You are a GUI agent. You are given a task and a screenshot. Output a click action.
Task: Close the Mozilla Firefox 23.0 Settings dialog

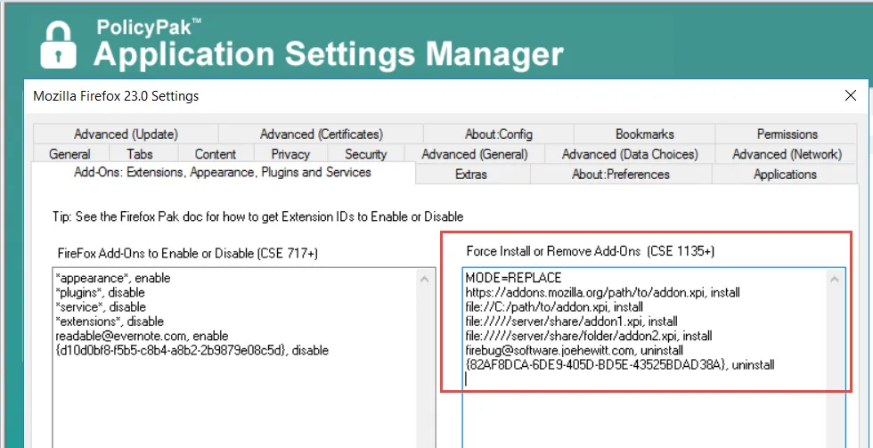850,95
